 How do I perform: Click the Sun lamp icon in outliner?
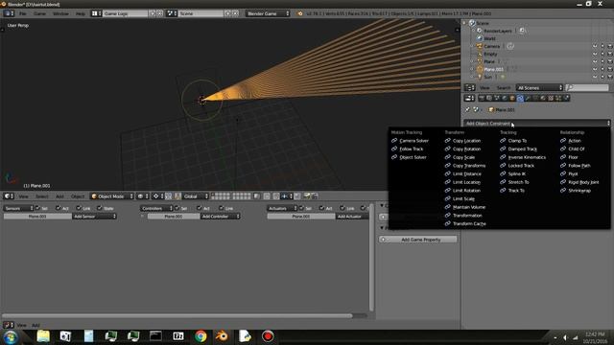pyautogui.click(x=480, y=77)
